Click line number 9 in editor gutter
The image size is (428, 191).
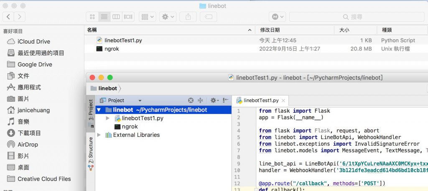[x=239, y=164]
